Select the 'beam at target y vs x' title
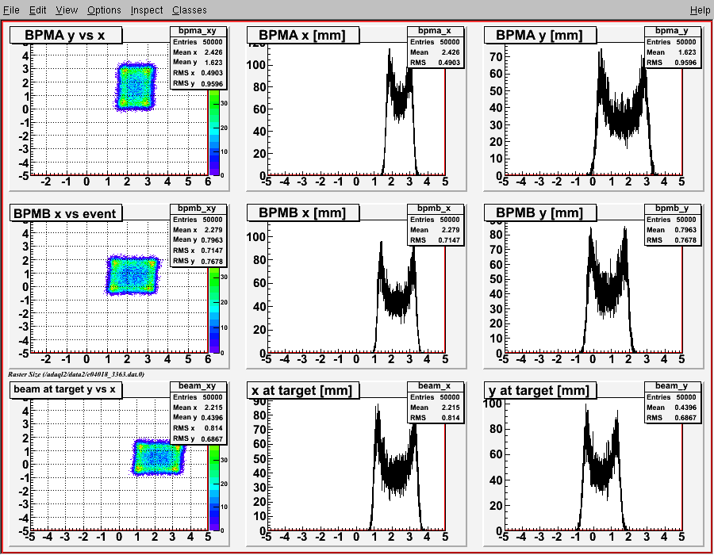 [66, 390]
